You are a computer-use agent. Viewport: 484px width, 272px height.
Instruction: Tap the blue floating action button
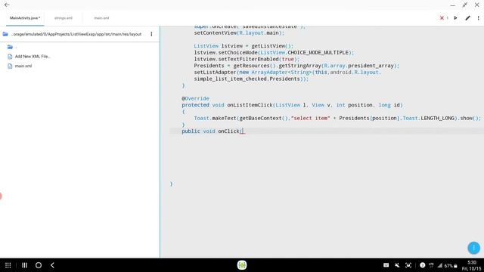click(473, 248)
